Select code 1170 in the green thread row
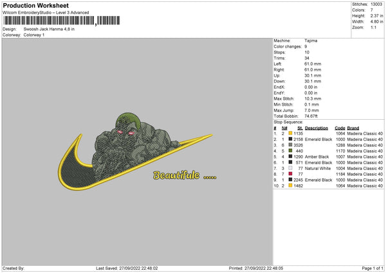The width and height of the screenshot is (386, 273). click(340, 151)
